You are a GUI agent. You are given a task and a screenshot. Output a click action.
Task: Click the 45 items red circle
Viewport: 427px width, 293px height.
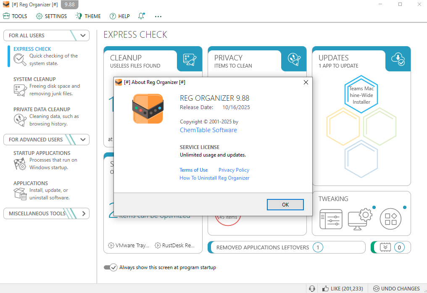click(x=228, y=220)
